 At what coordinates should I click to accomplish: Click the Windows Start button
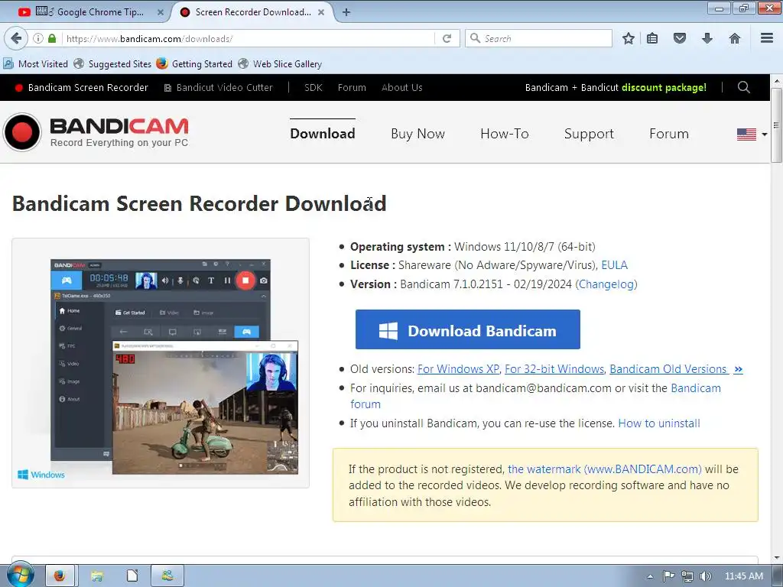pos(21,576)
